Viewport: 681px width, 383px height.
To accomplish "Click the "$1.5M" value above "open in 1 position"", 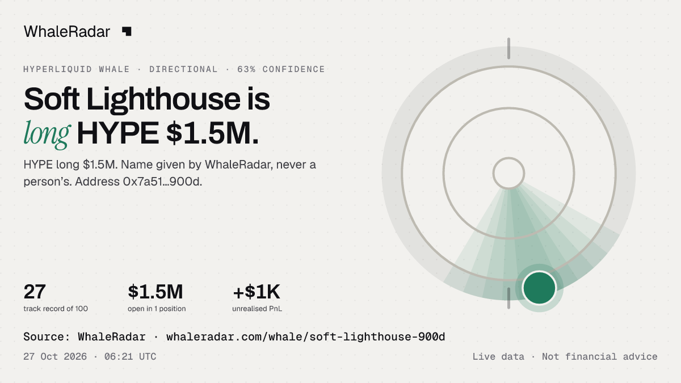I will 155,292.
